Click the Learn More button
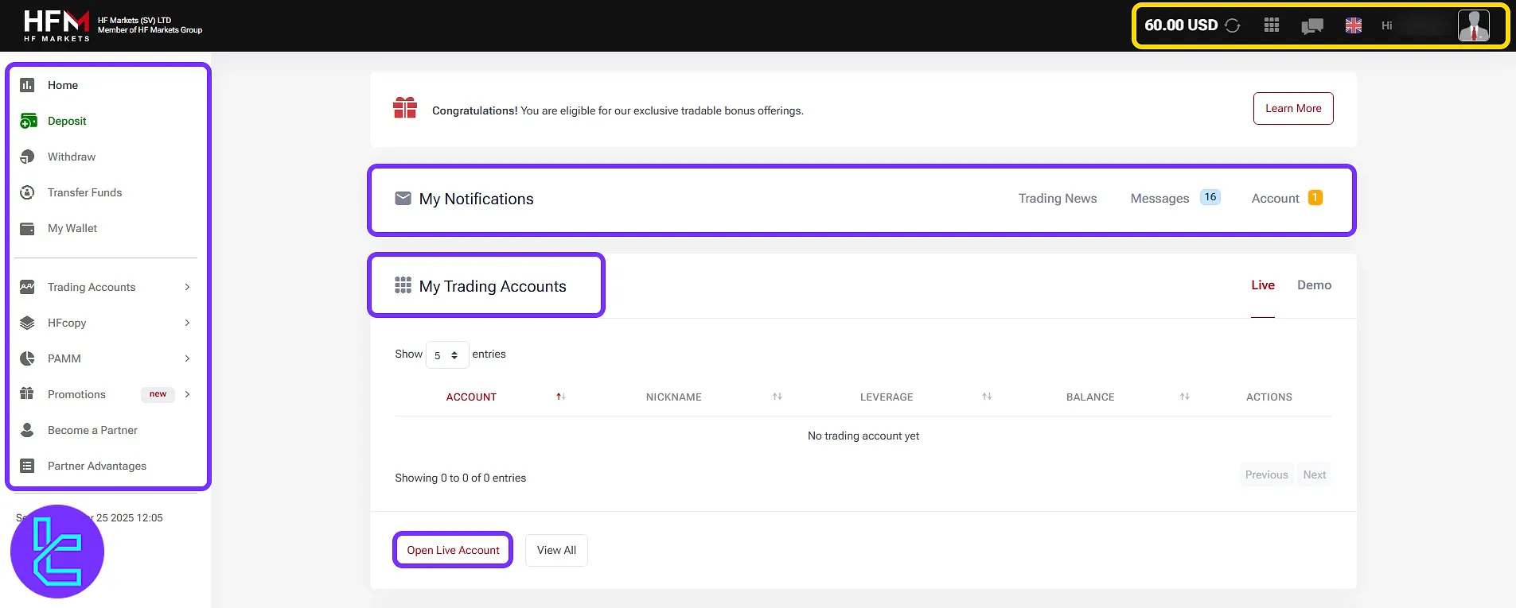Screen dimensions: 1516x608 [x=1293, y=109]
